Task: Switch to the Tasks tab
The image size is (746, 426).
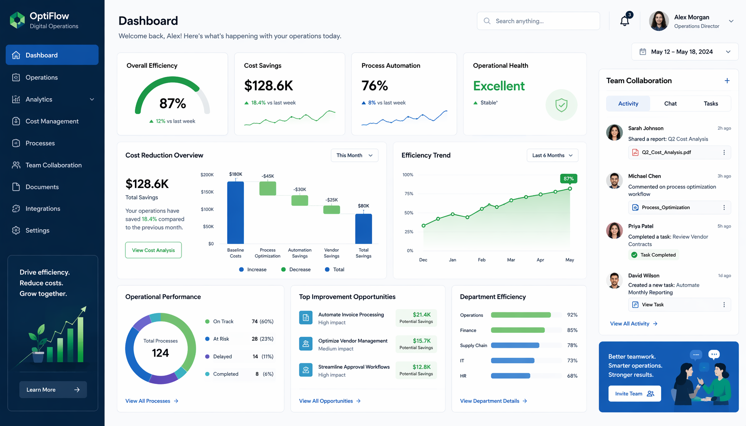Action: pyautogui.click(x=711, y=104)
